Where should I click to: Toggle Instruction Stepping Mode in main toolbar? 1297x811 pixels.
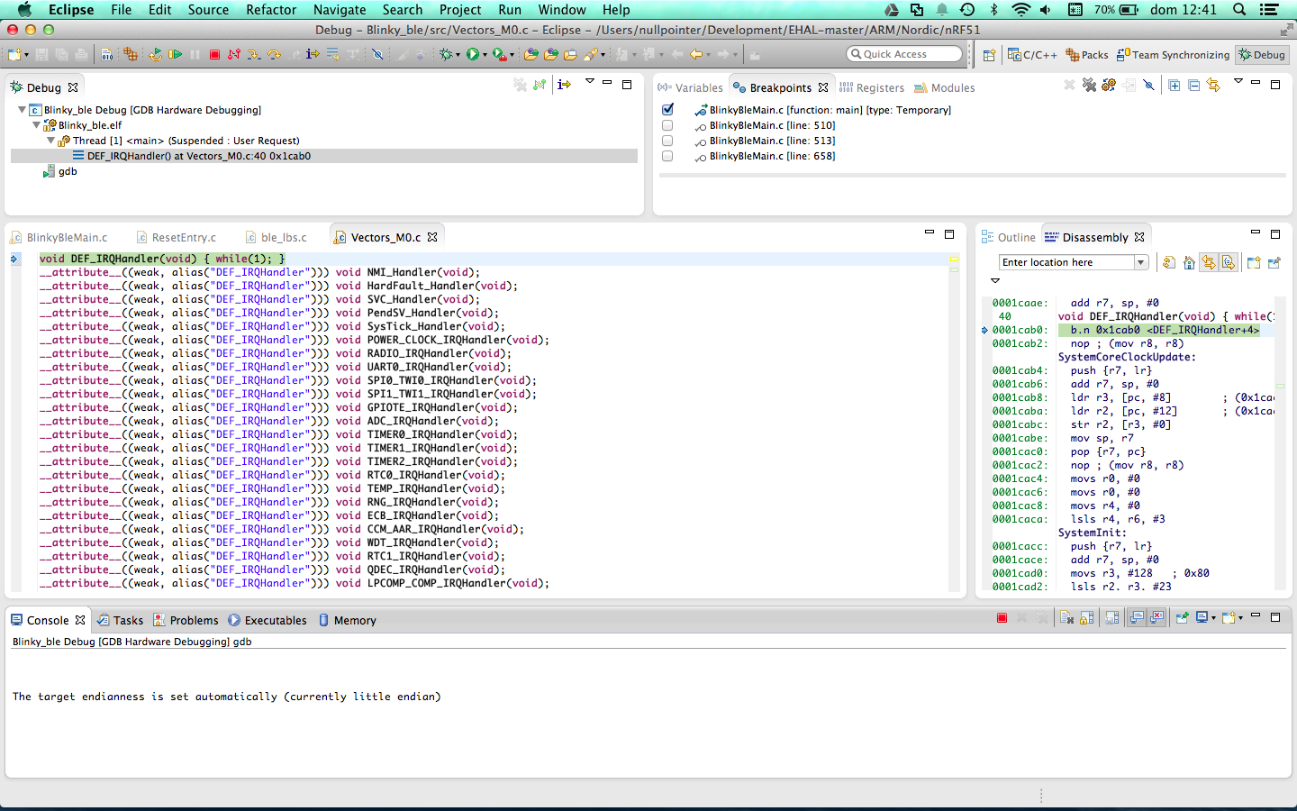point(313,54)
